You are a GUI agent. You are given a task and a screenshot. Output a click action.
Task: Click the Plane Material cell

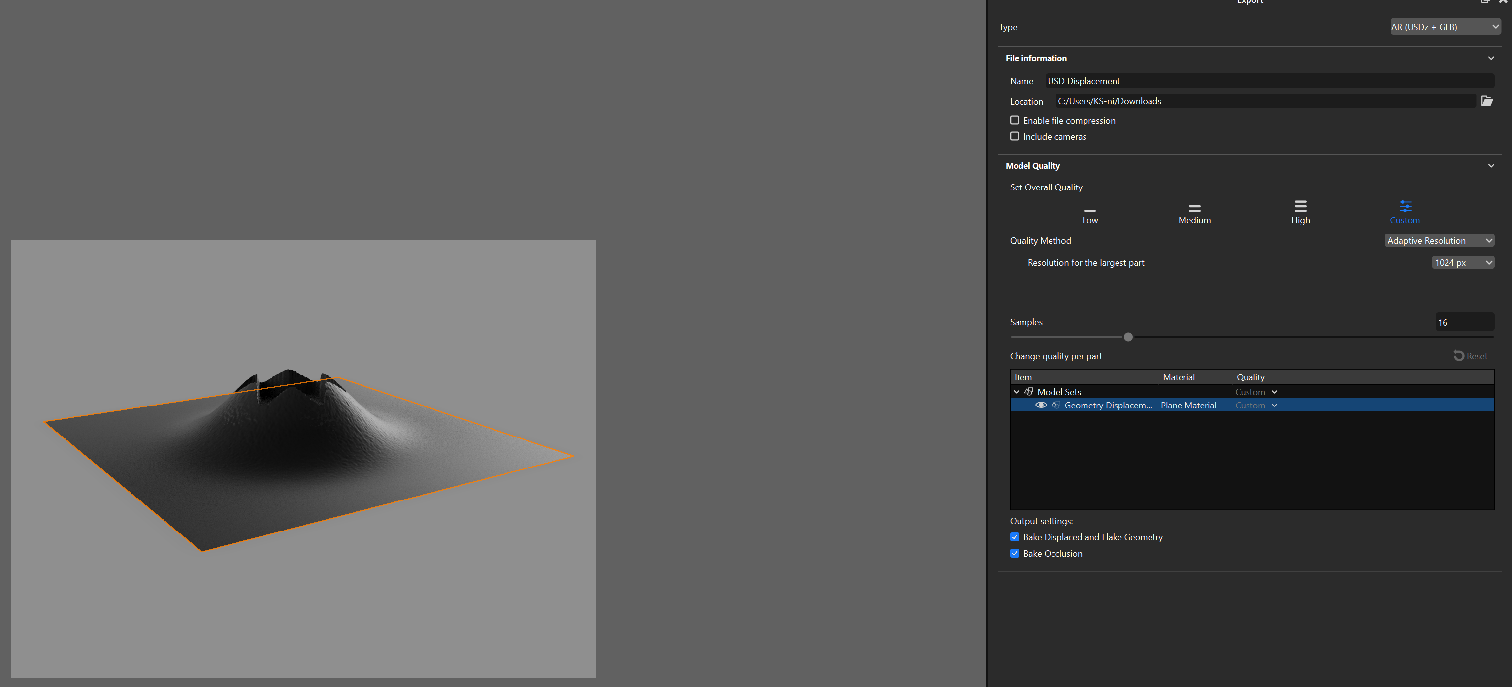tap(1188, 406)
